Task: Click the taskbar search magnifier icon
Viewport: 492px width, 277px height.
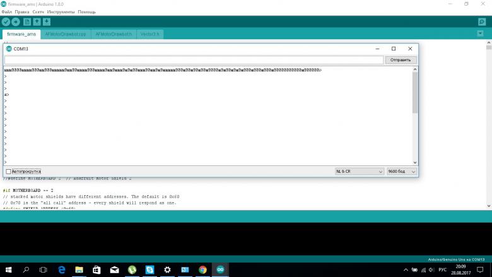Action: pos(26,270)
